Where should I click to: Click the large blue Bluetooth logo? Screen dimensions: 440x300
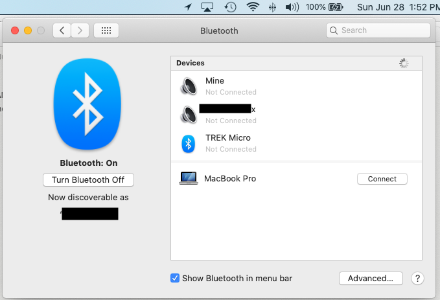click(87, 104)
